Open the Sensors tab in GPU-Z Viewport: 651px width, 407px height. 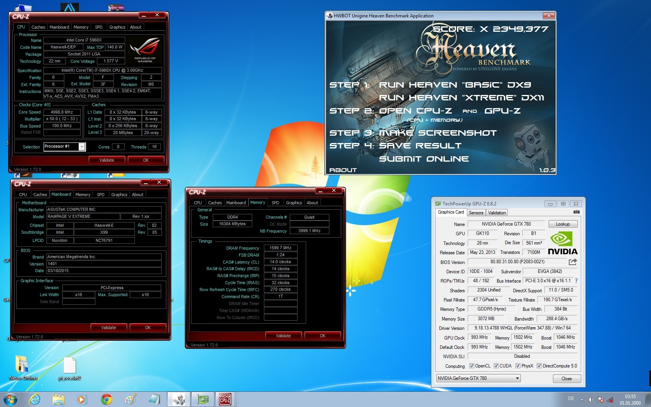(476, 213)
